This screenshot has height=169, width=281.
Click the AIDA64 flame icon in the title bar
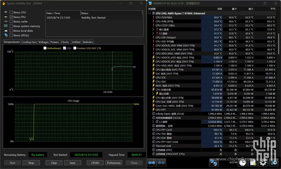[x=3, y=3]
